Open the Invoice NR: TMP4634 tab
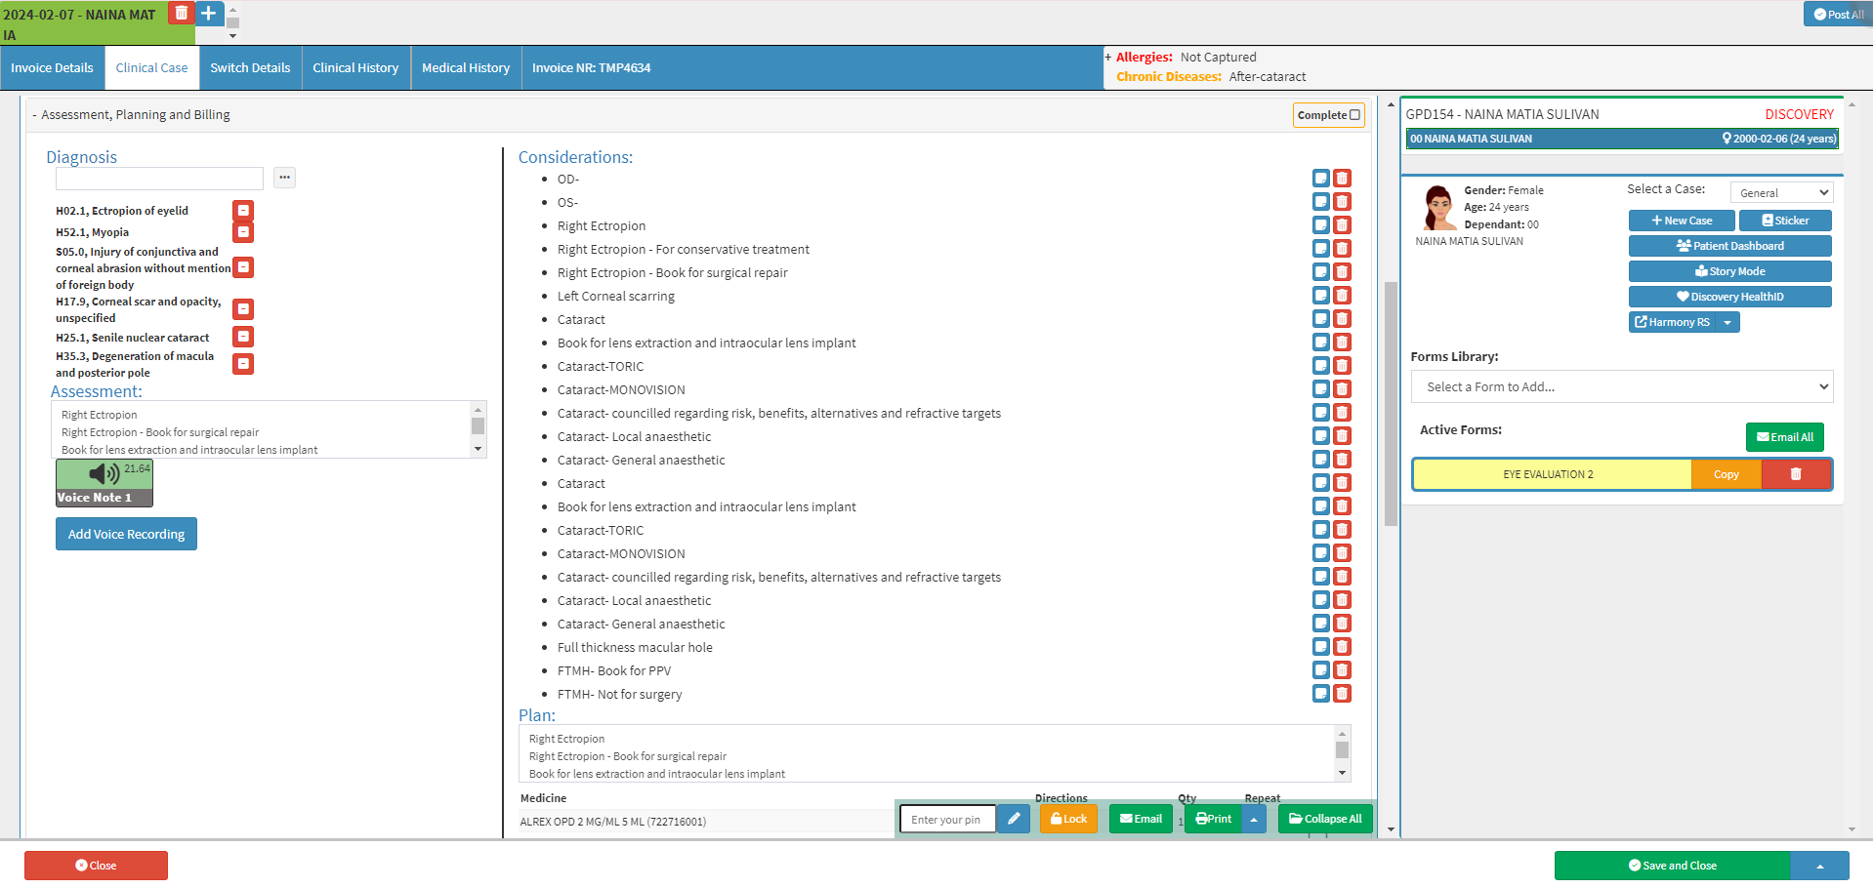Screen dimensions: 1873x888 (x=591, y=68)
